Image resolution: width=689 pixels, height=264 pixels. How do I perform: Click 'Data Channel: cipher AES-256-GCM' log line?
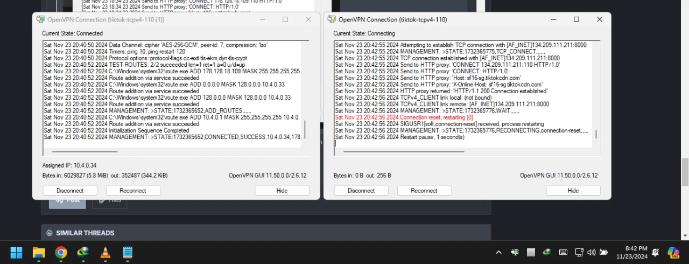click(156, 45)
